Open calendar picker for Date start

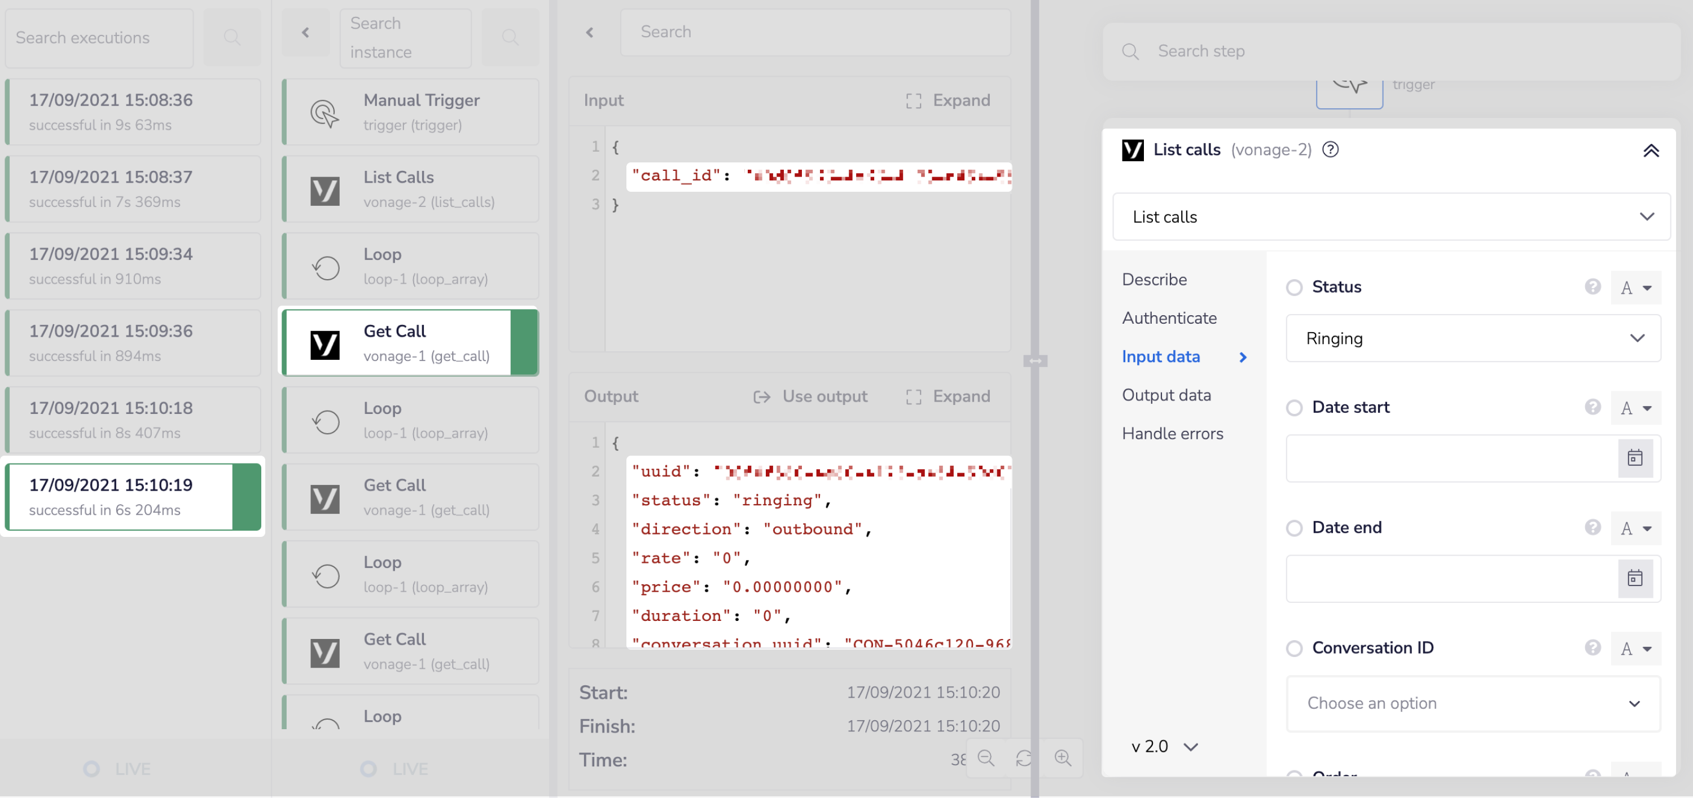click(x=1634, y=458)
